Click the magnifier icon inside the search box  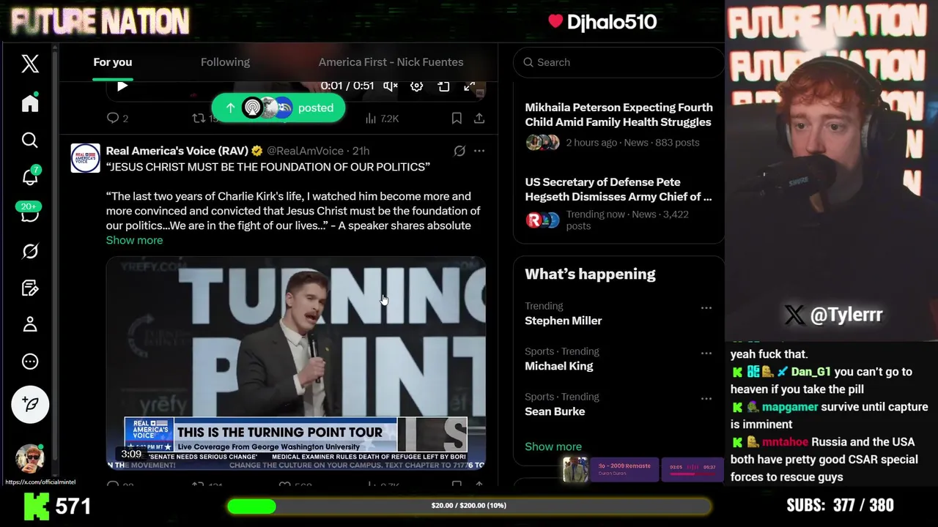coord(528,62)
